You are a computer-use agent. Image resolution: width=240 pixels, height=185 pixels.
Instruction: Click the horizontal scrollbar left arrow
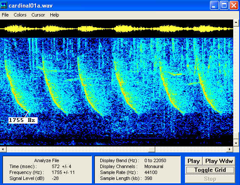3,149
